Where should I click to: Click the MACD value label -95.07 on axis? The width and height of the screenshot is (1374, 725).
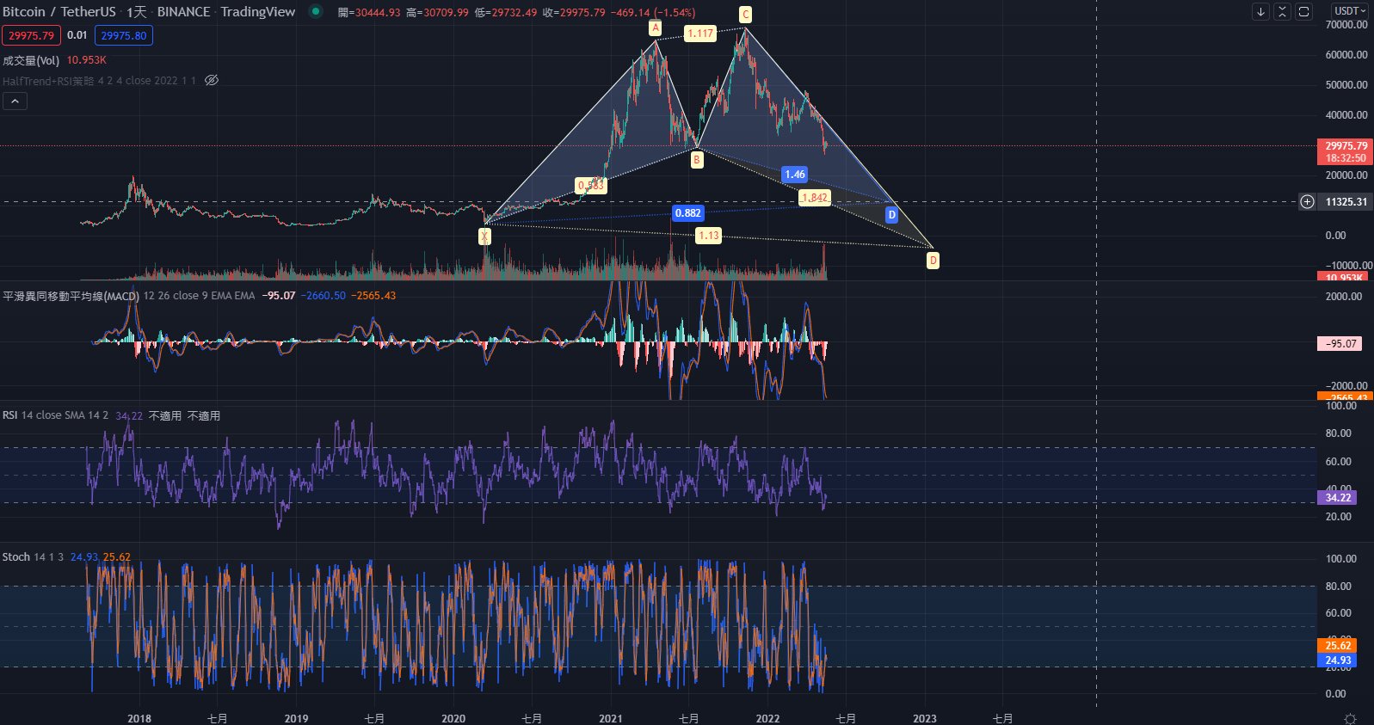[1340, 344]
